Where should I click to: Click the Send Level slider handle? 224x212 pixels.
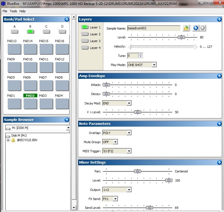coord(149,208)
